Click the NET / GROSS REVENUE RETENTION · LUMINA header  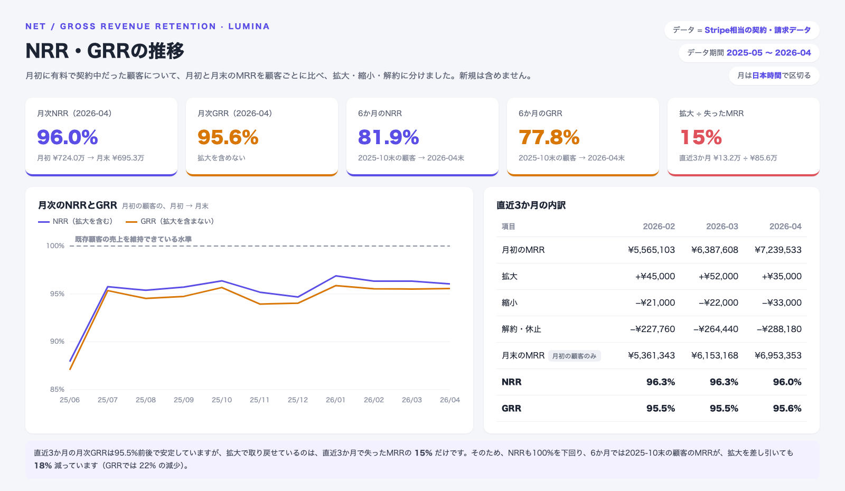tap(147, 26)
